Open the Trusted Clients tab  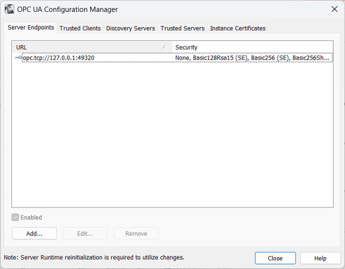click(x=80, y=28)
